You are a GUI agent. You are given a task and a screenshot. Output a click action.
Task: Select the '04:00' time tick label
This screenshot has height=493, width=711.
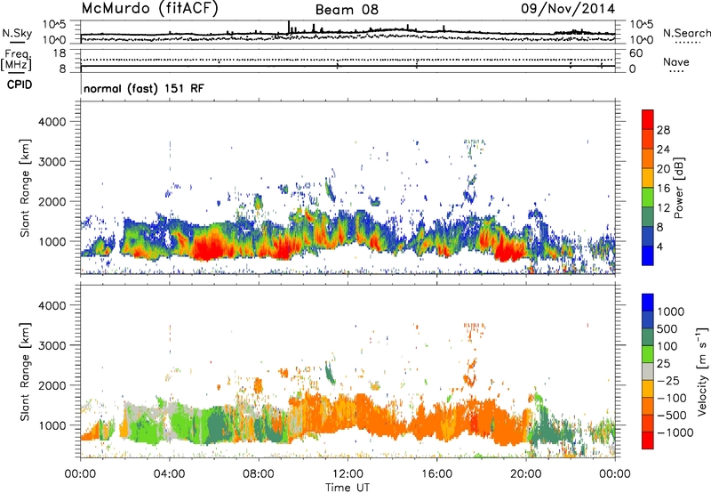169,474
